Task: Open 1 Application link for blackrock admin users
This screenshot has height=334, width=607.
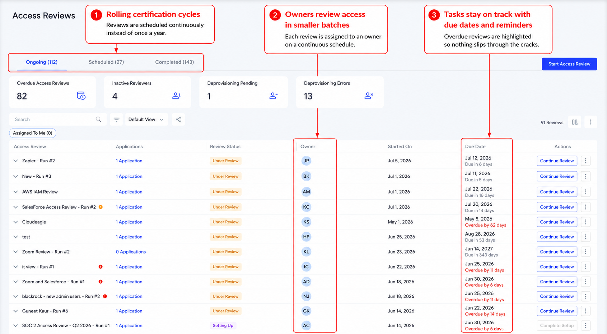Action: [x=129, y=296]
